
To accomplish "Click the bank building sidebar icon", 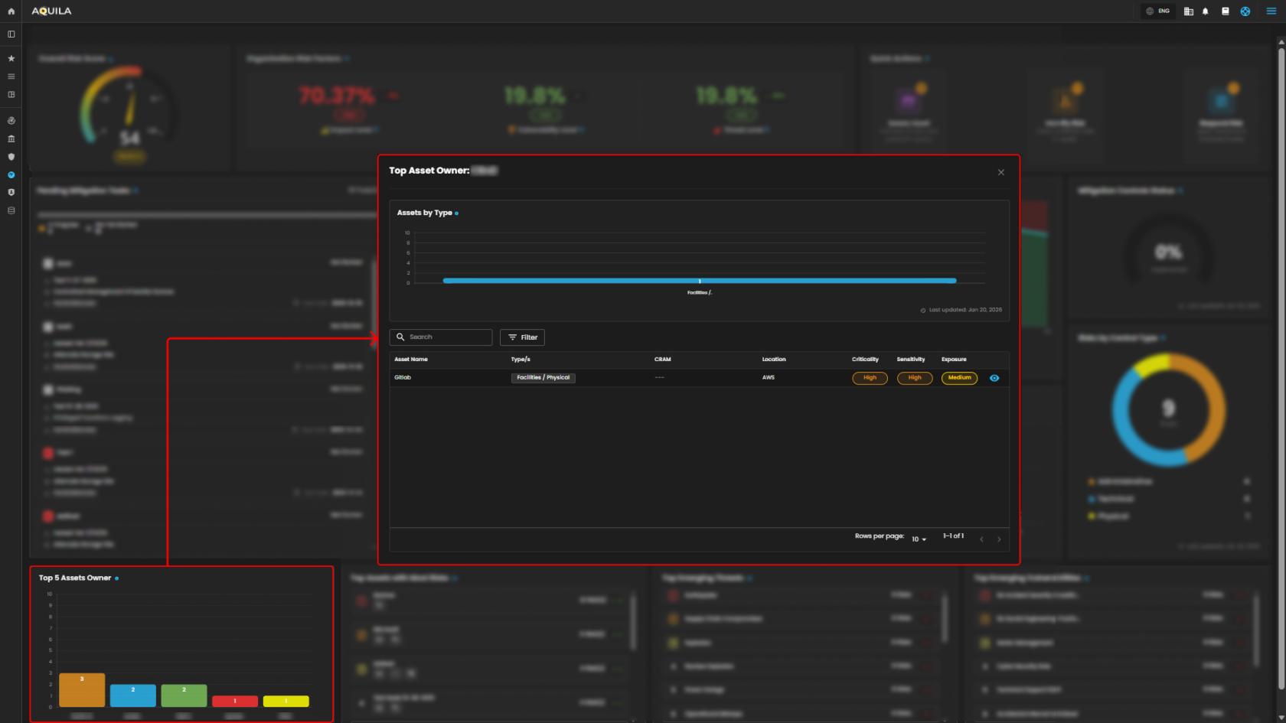I will click(x=11, y=138).
